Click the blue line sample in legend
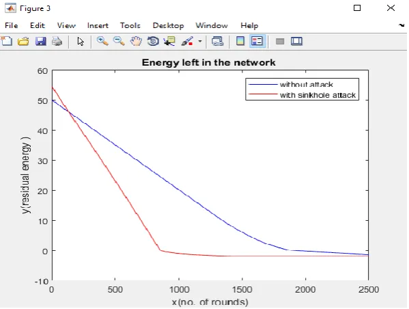Screen dimensions: 409x309 pos(263,85)
